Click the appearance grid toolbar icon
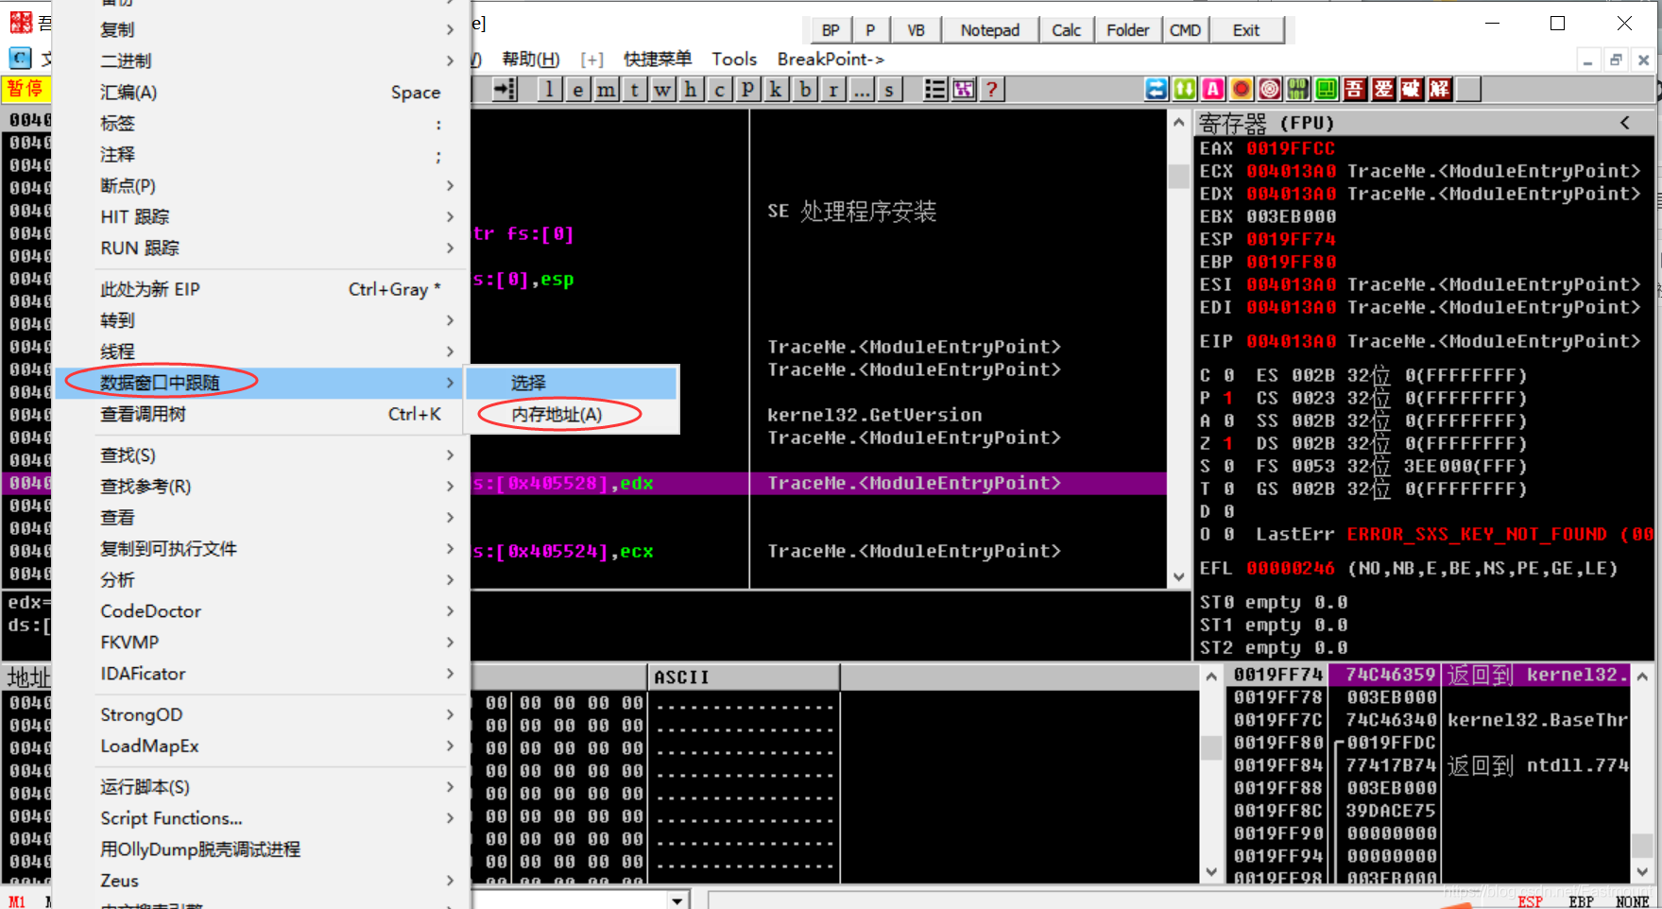1662x909 pixels. pyautogui.click(x=963, y=90)
